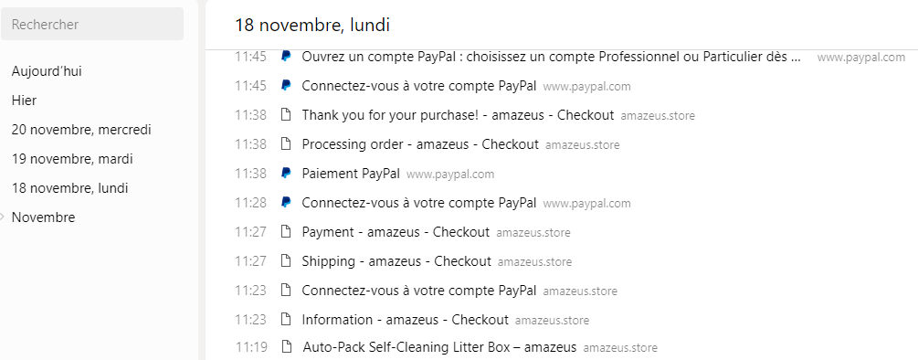Click the page icon beside Auto-Pack Self-Cleaning Litter Box
This screenshot has height=360, width=918.
[286, 346]
